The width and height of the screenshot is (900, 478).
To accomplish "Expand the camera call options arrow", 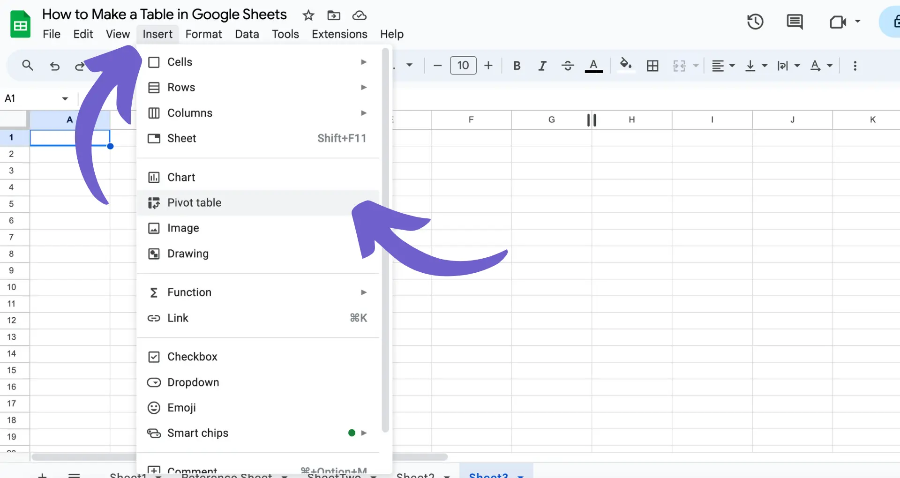I will pyautogui.click(x=857, y=22).
